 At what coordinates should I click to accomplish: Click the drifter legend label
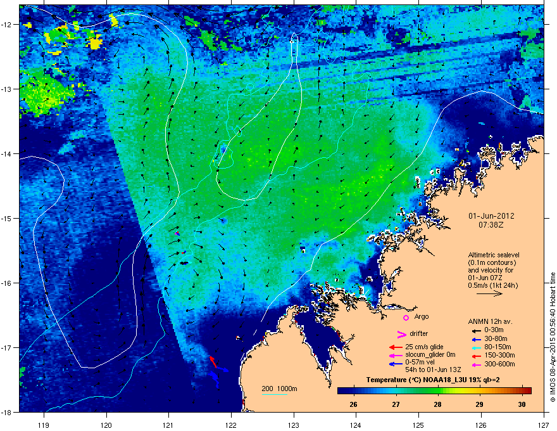pos(419,333)
